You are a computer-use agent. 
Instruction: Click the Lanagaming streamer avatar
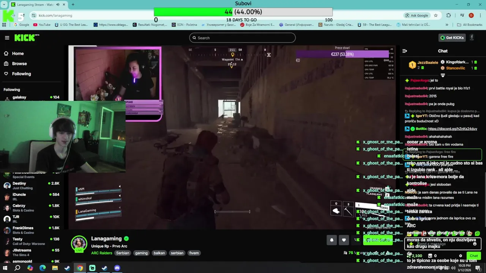(x=79, y=244)
